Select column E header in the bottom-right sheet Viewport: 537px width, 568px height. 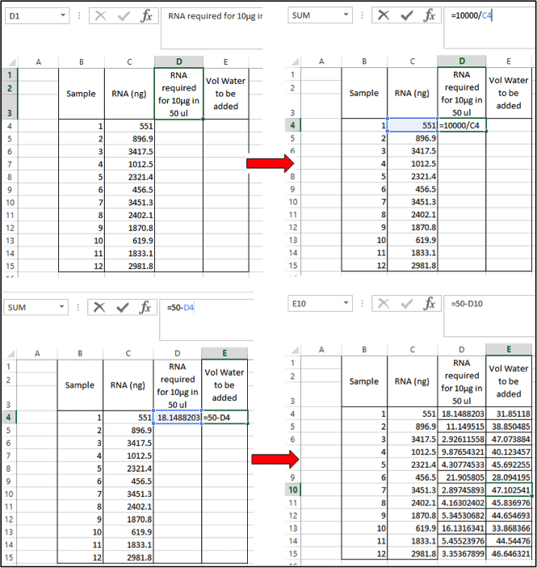[509, 349]
